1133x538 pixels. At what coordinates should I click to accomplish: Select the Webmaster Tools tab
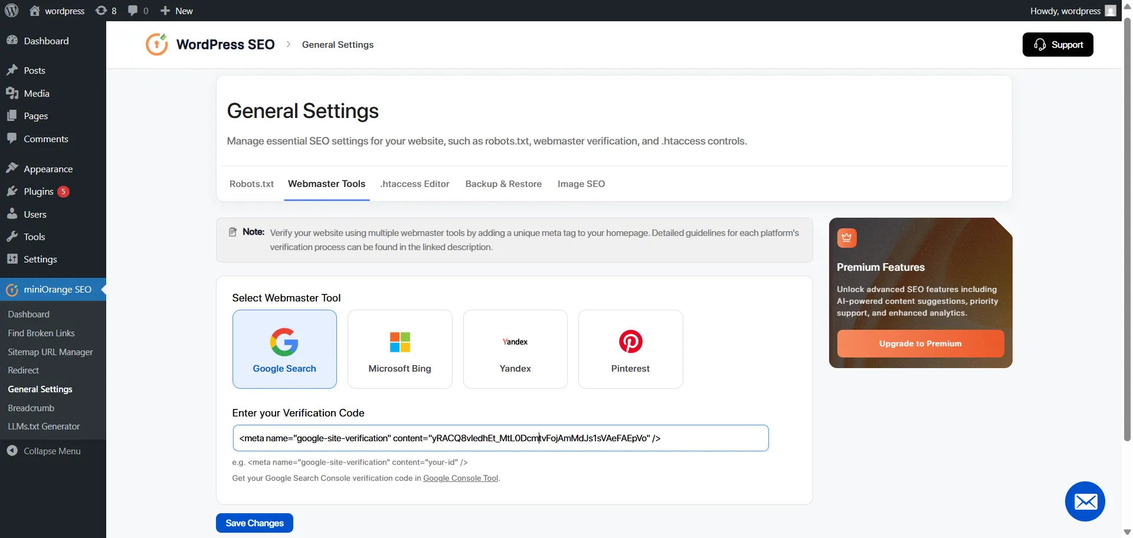[327, 184]
